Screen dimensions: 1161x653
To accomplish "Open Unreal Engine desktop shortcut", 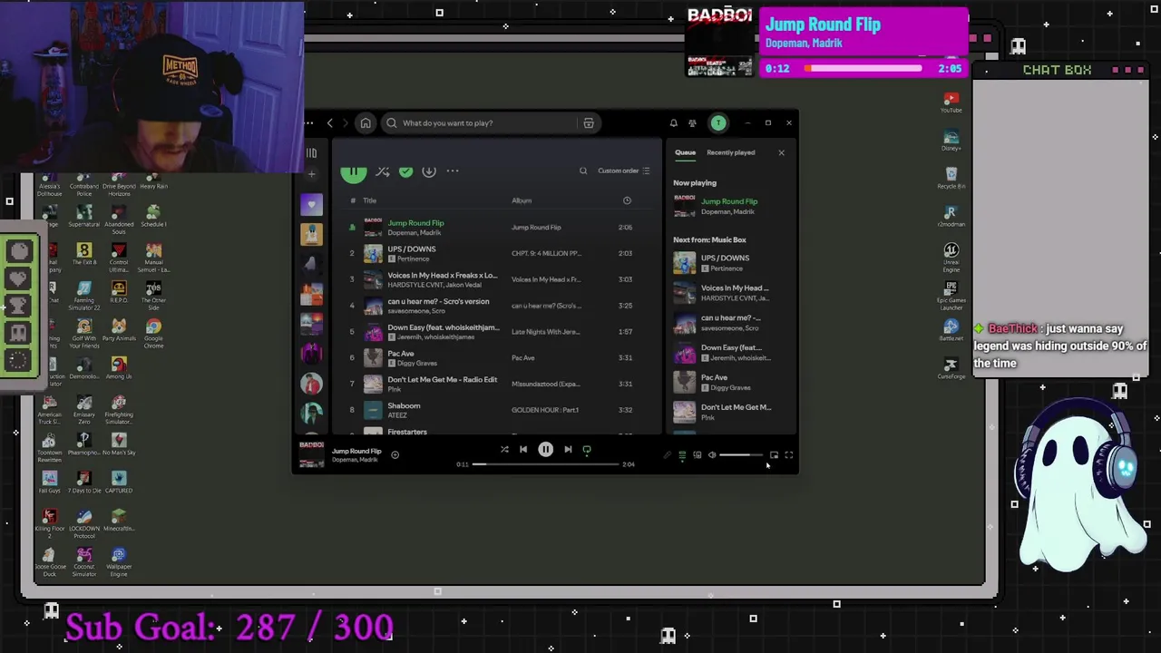I will [x=951, y=256].
